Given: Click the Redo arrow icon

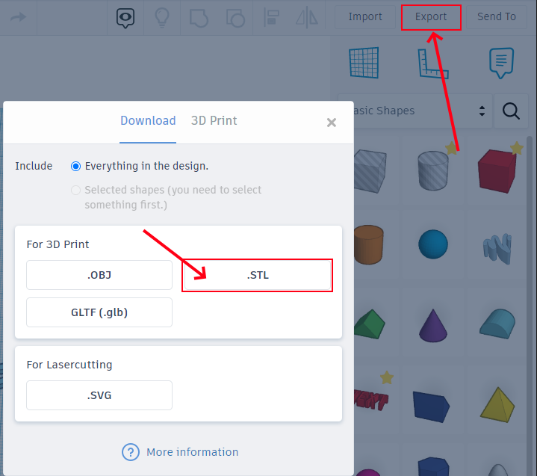Looking at the screenshot, I should tap(19, 16).
